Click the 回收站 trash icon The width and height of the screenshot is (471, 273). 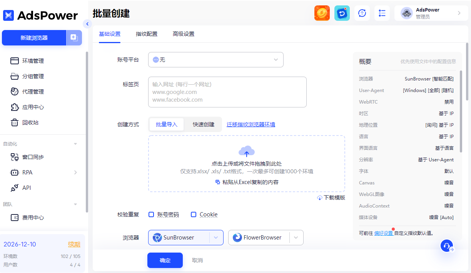(15, 122)
